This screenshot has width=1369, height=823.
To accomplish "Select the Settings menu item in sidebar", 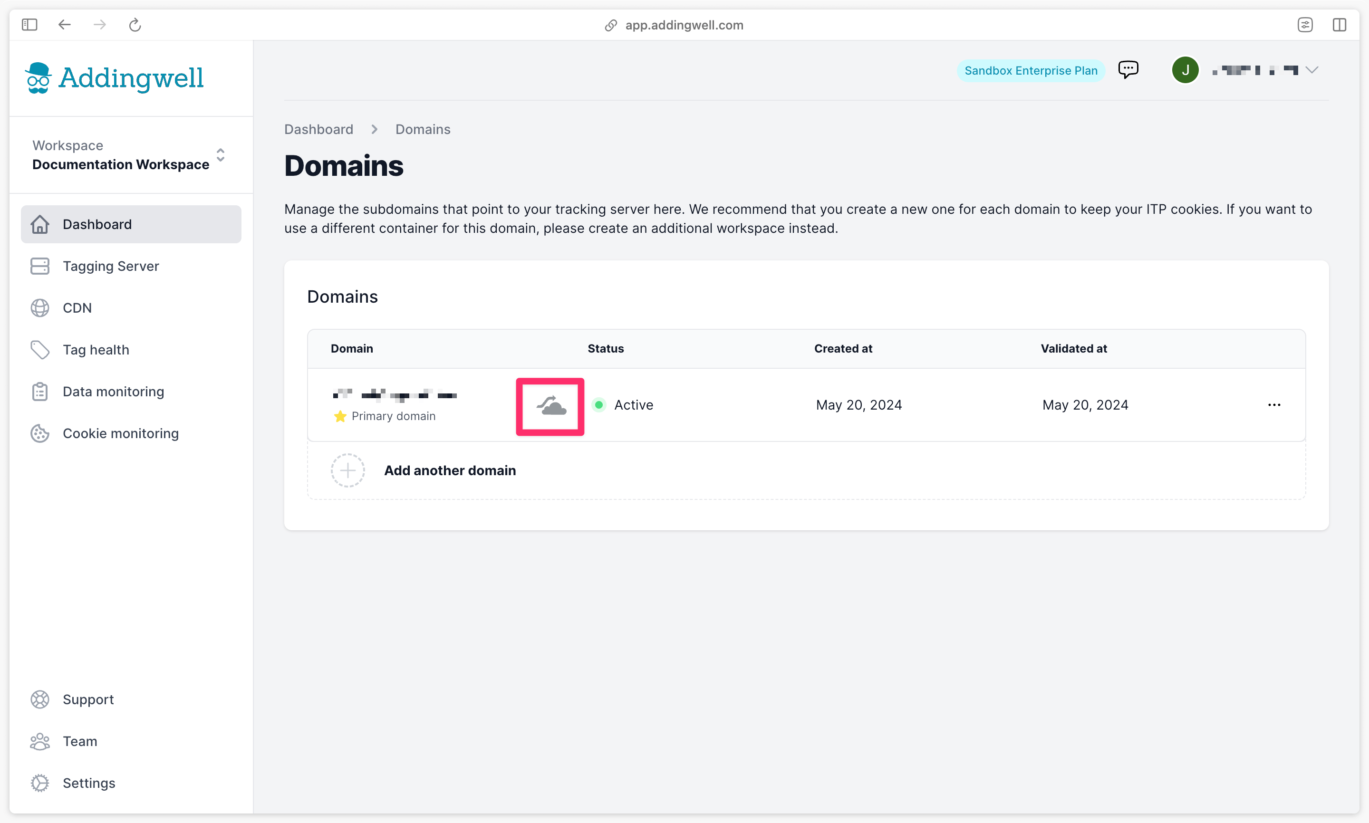I will pyautogui.click(x=89, y=782).
